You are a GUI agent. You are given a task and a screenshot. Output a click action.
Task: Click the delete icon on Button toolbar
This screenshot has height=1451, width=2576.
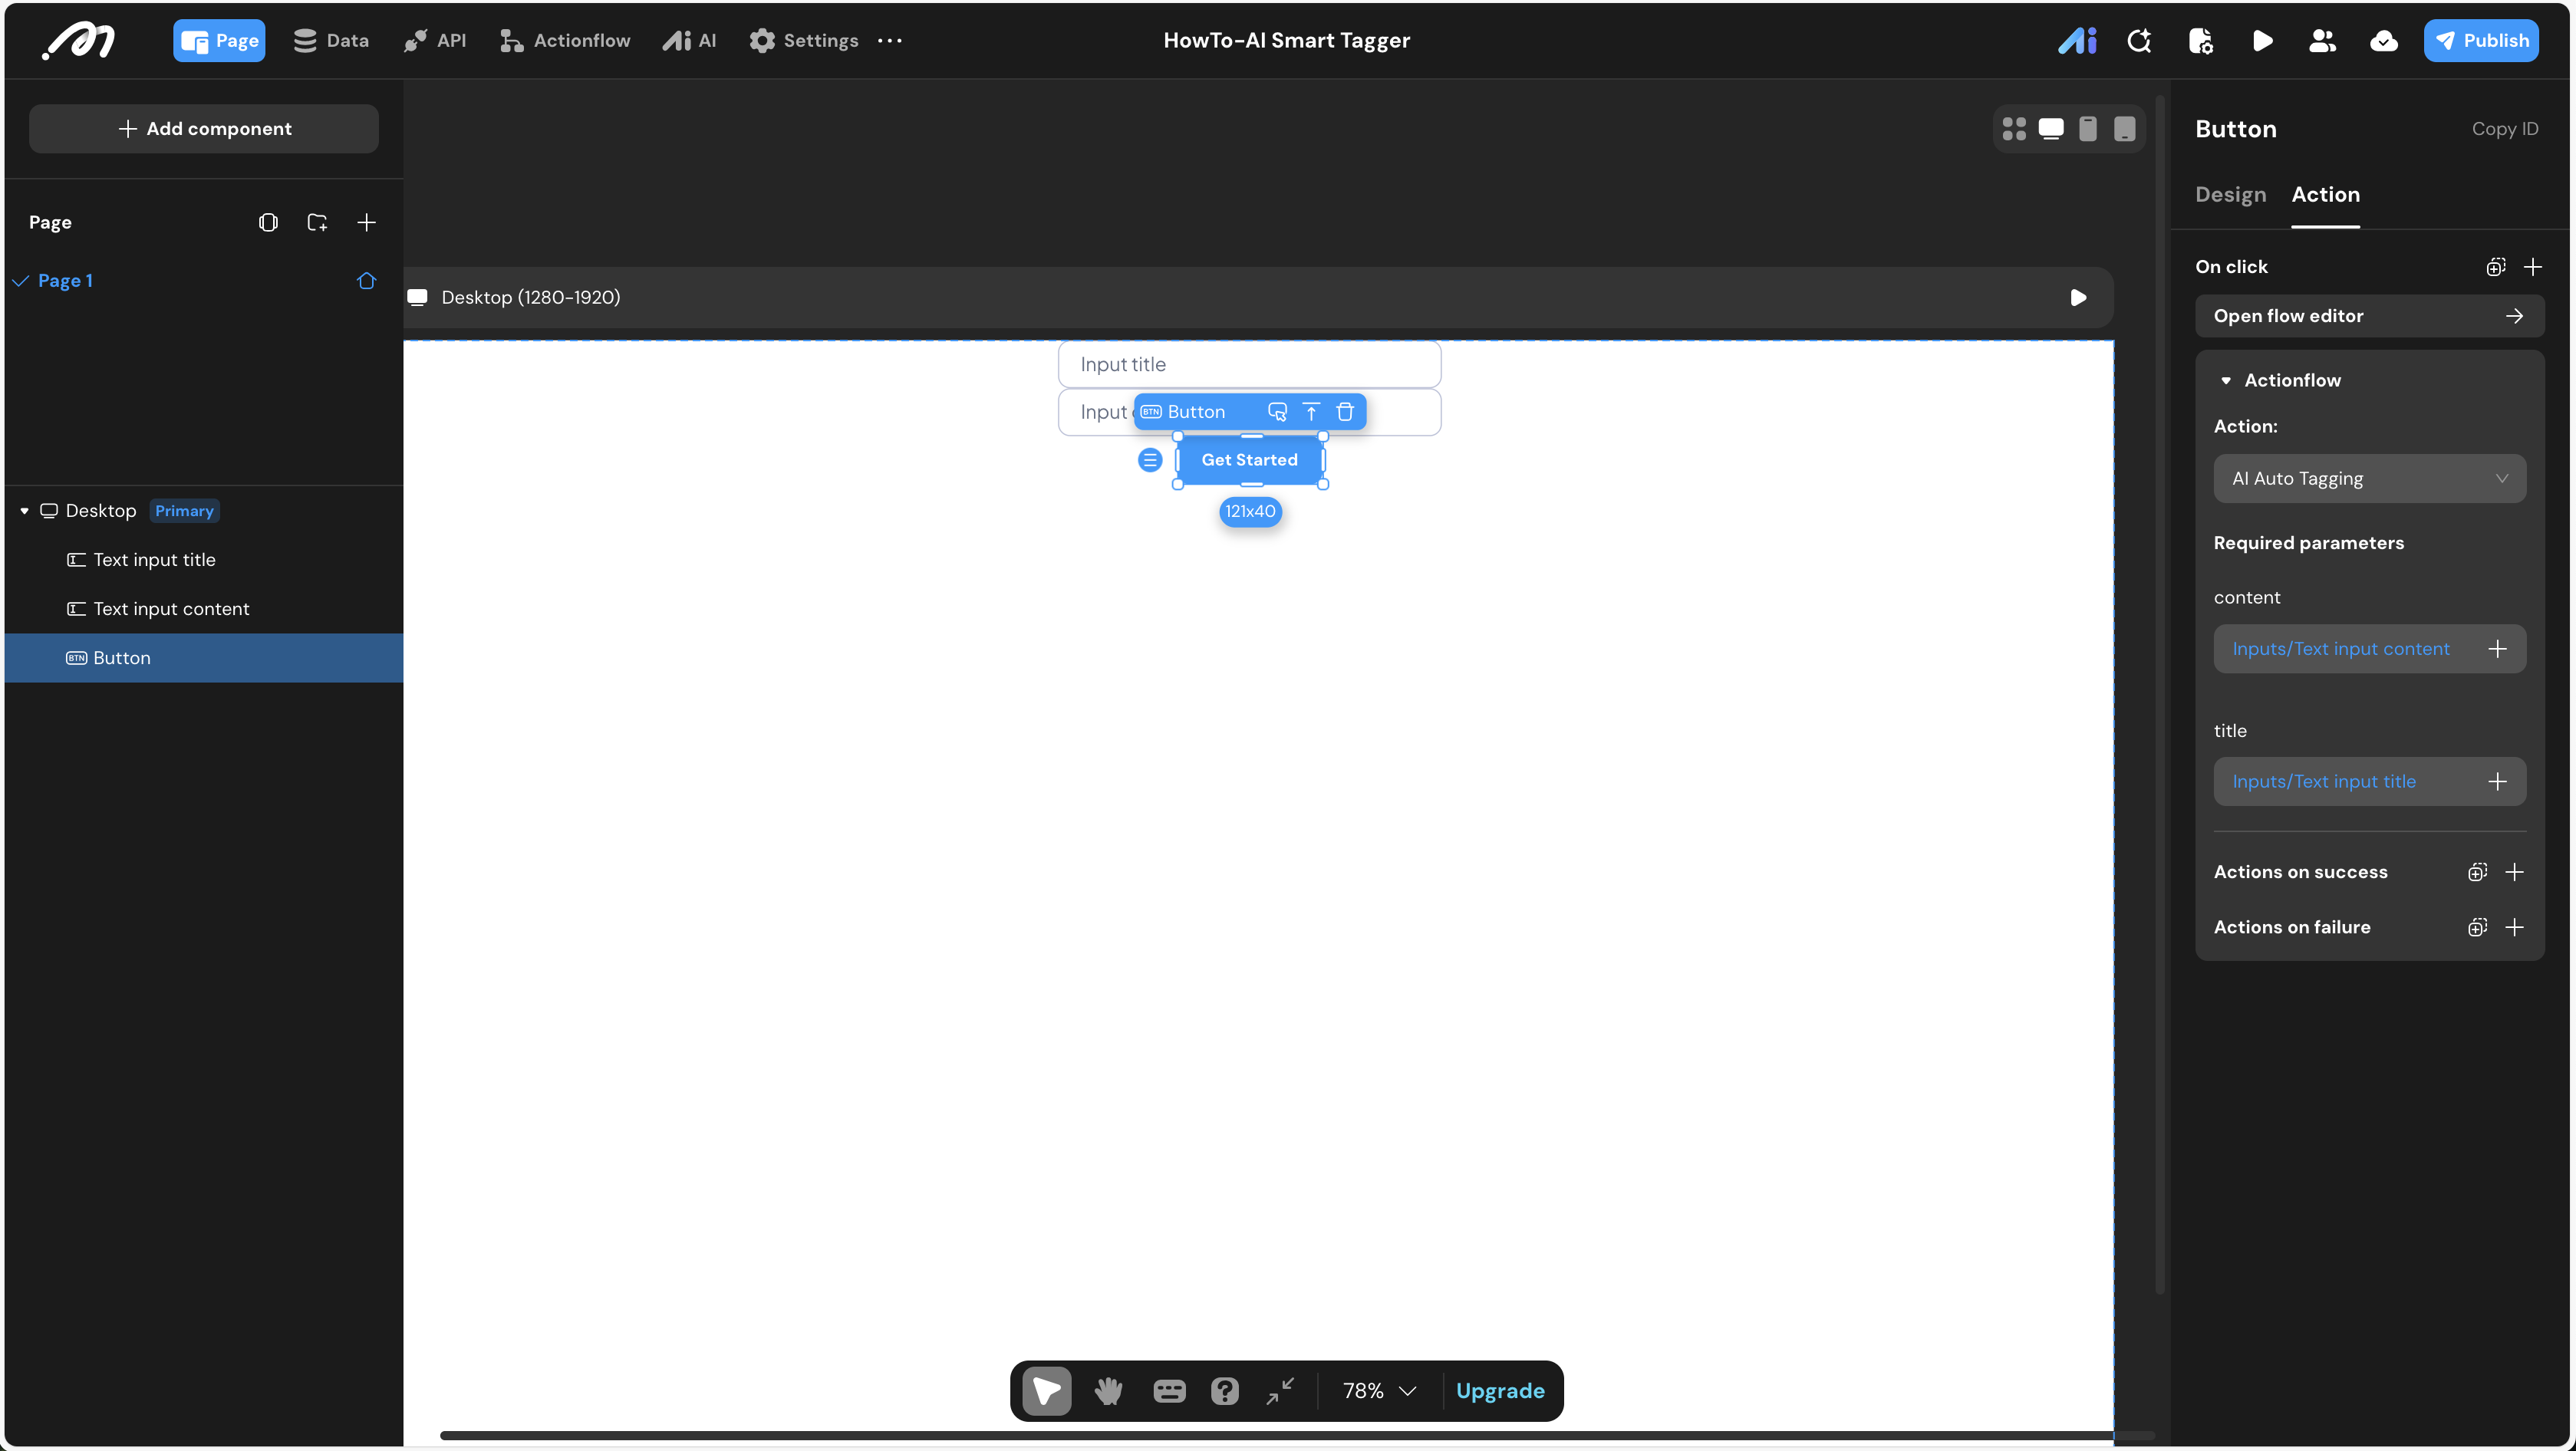(1345, 412)
